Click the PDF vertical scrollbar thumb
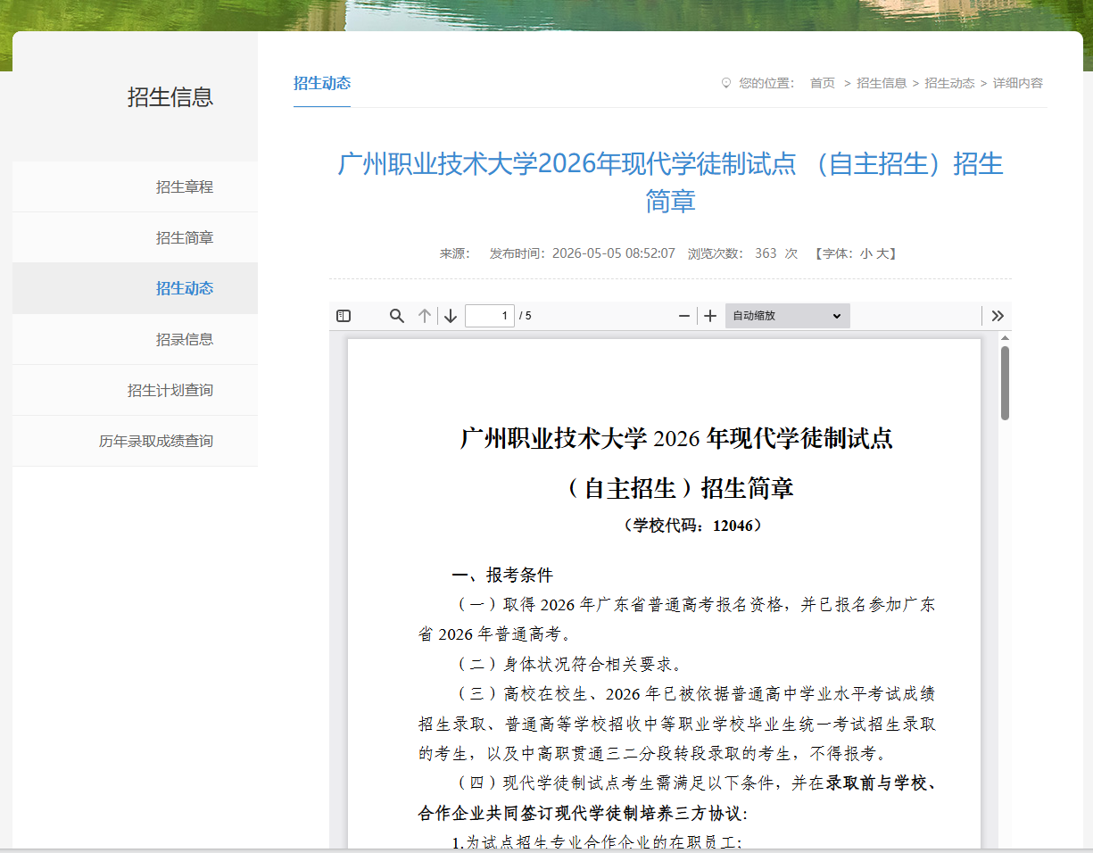 [x=1005, y=383]
